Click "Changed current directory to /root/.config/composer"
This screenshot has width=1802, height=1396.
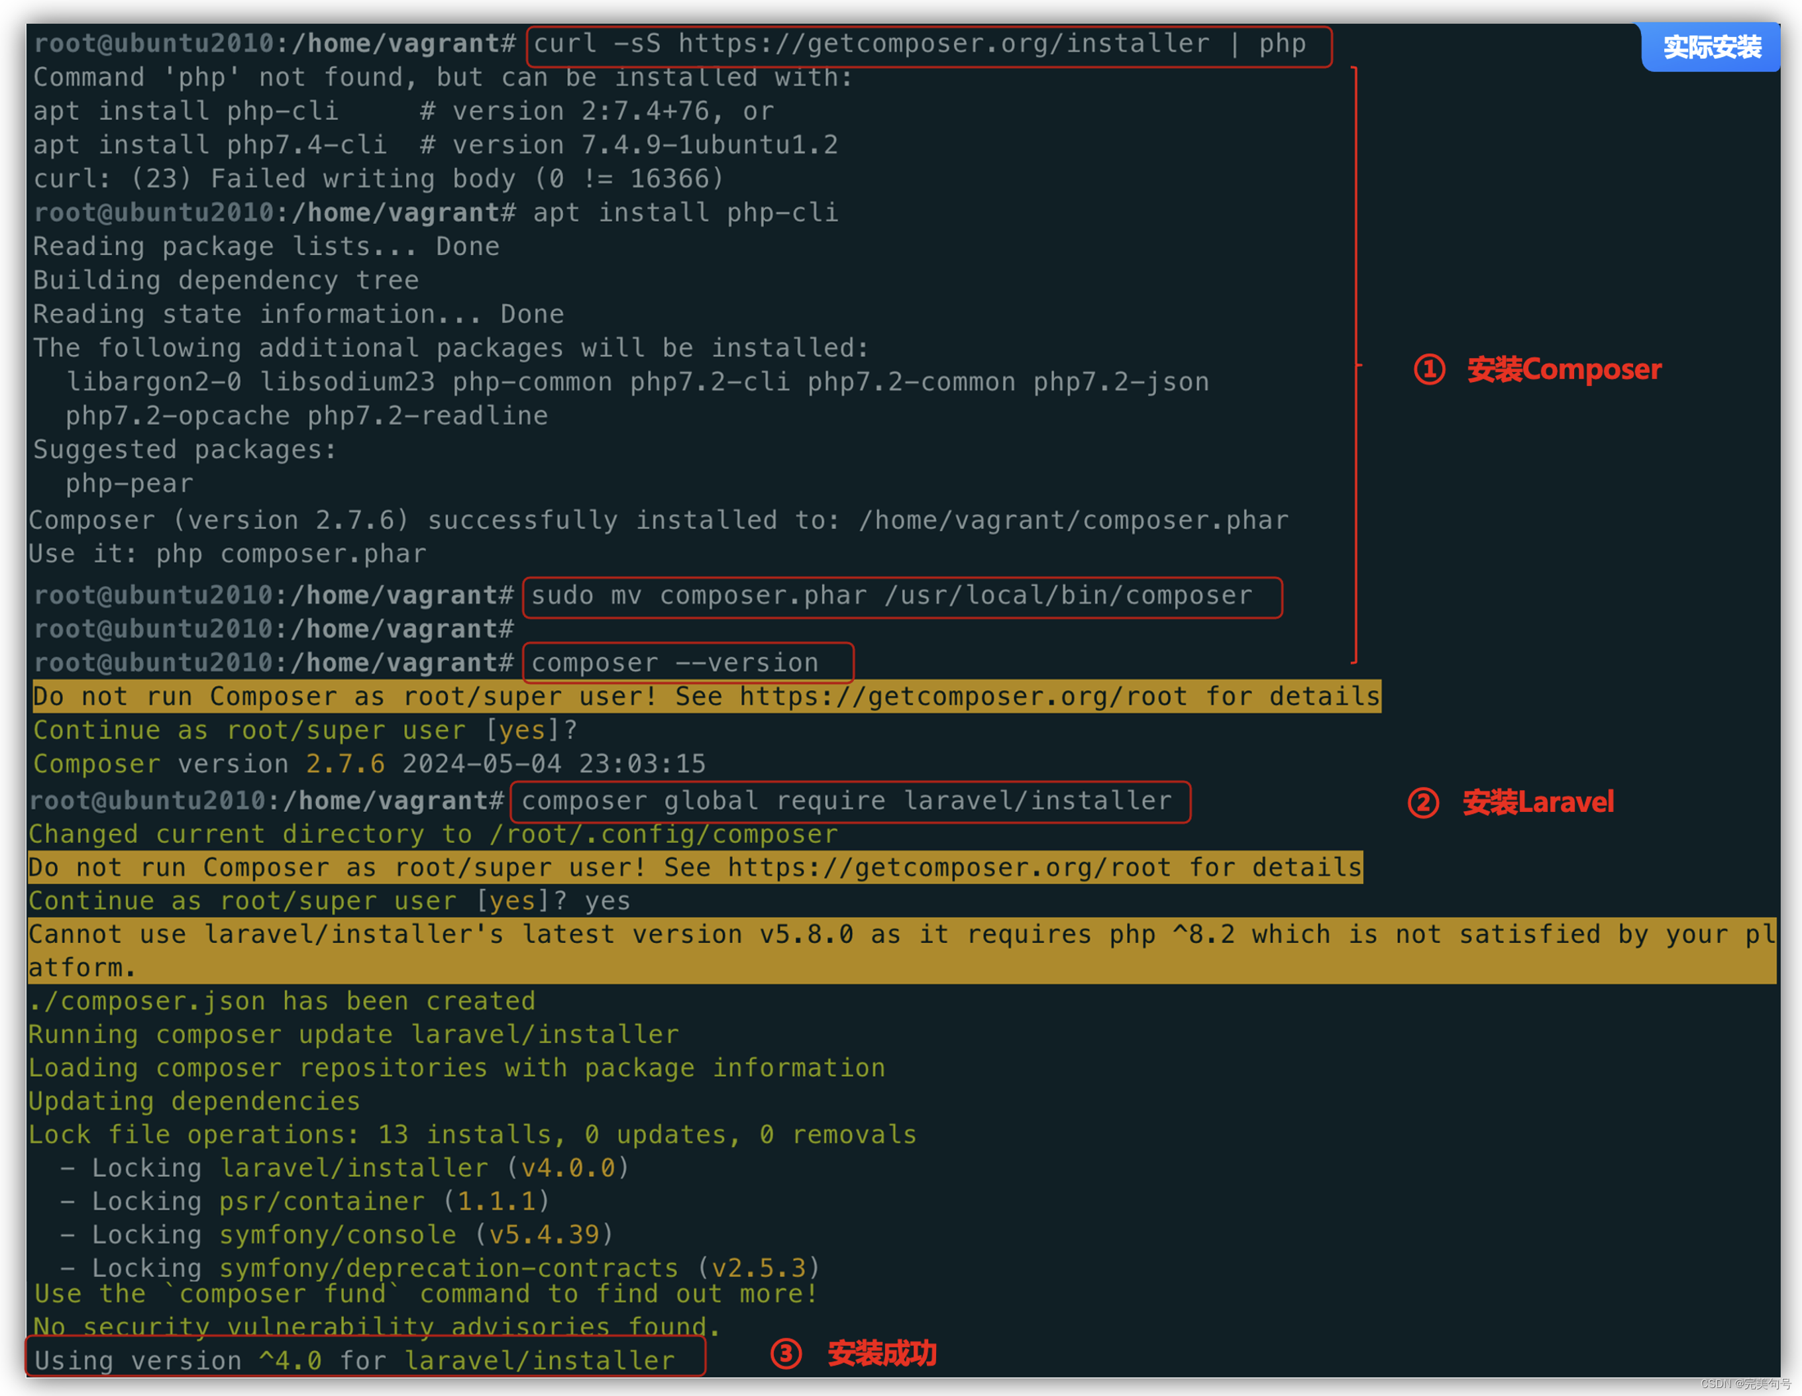433,834
